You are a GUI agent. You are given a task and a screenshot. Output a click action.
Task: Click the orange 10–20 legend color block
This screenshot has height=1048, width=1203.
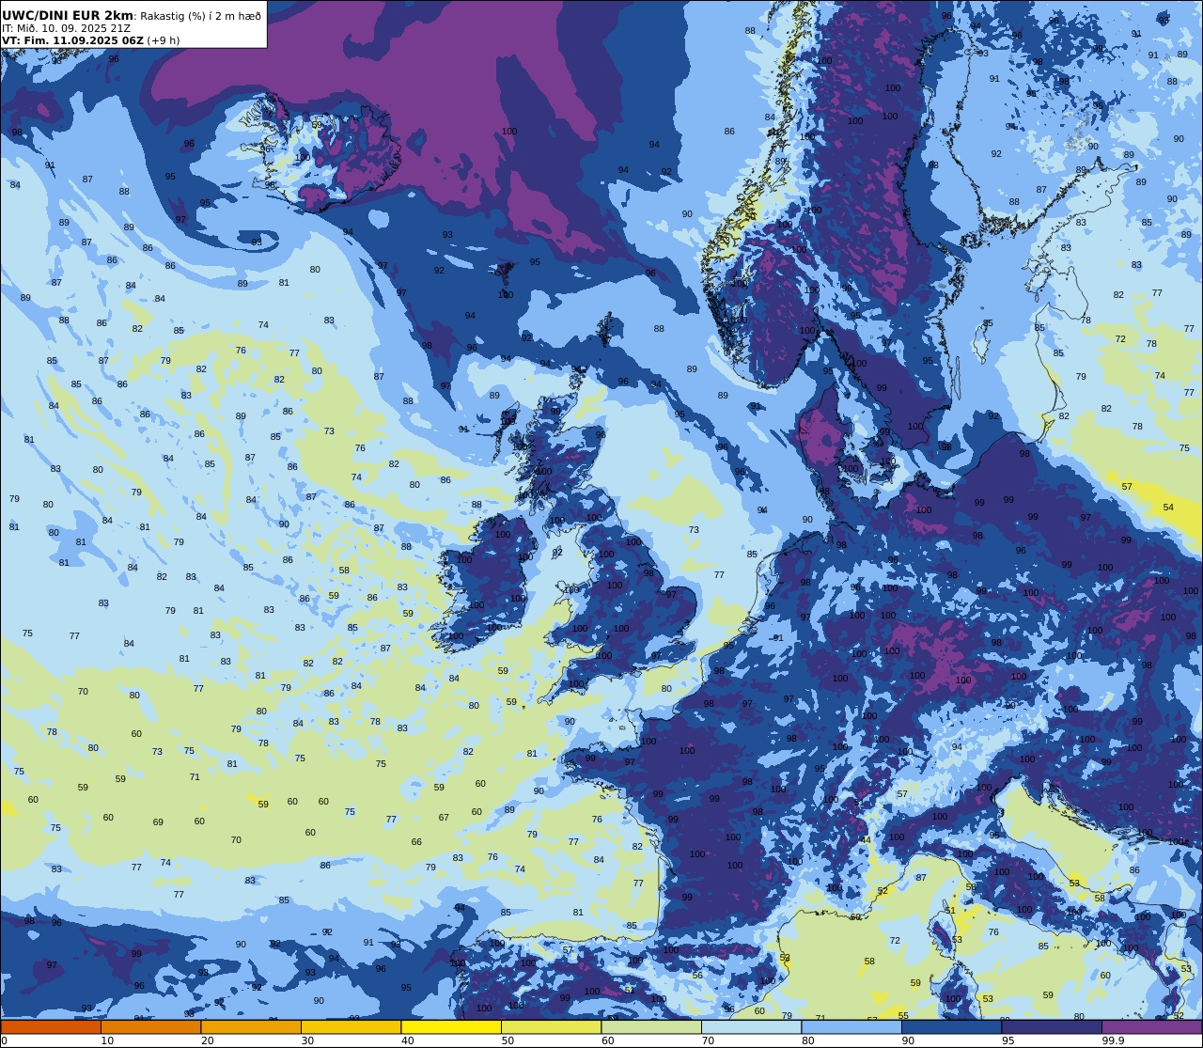click(150, 1026)
